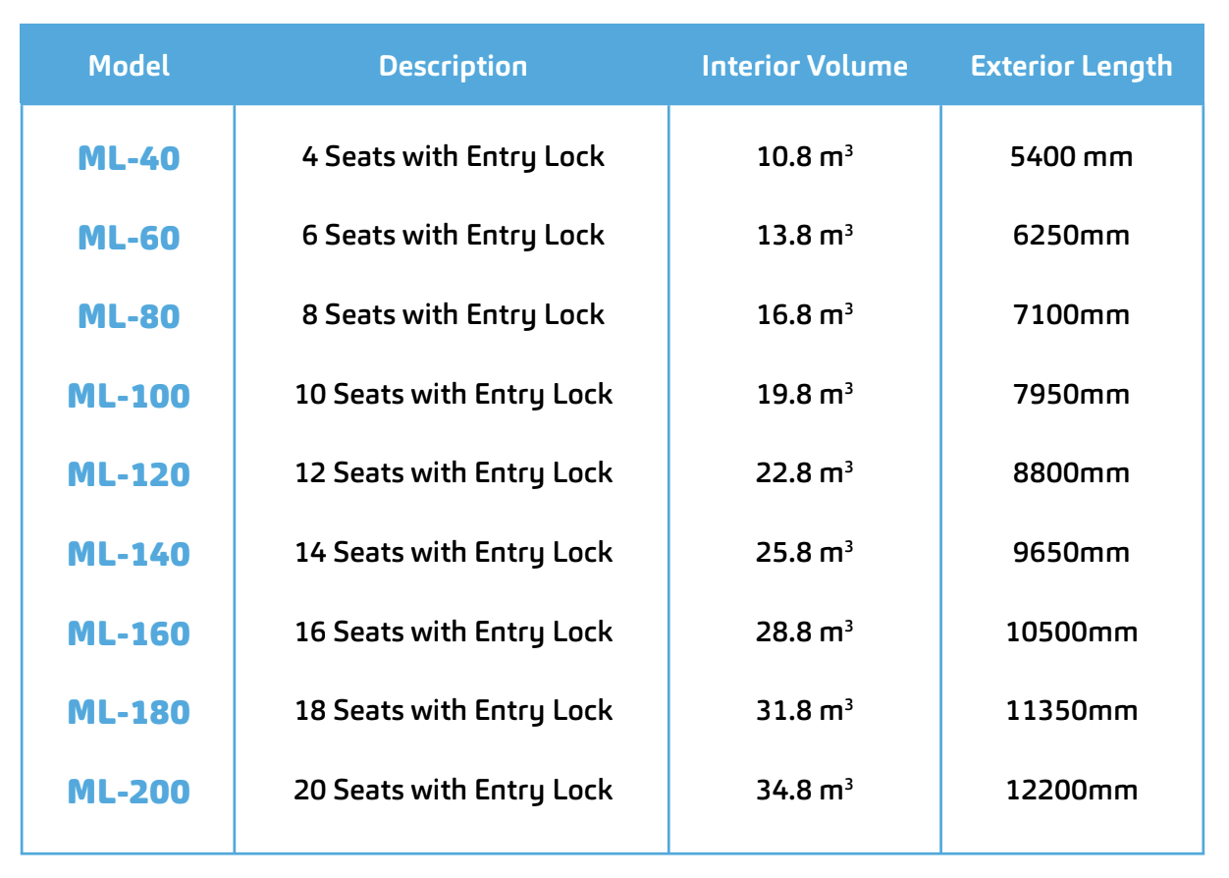Choose the ML-120 model name
Screen dimensions: 1229x878
129,474
